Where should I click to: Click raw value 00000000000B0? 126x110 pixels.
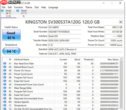[109, 85]
